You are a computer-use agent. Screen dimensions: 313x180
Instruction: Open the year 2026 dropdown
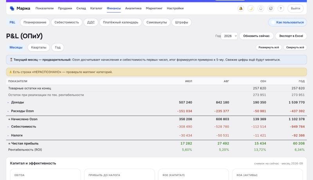[229, 36]
